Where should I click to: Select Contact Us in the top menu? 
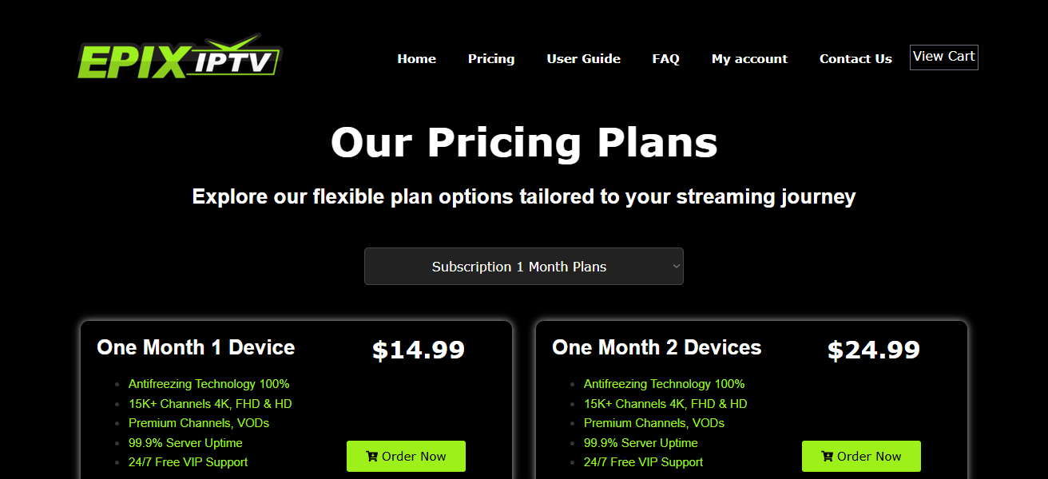855,59
